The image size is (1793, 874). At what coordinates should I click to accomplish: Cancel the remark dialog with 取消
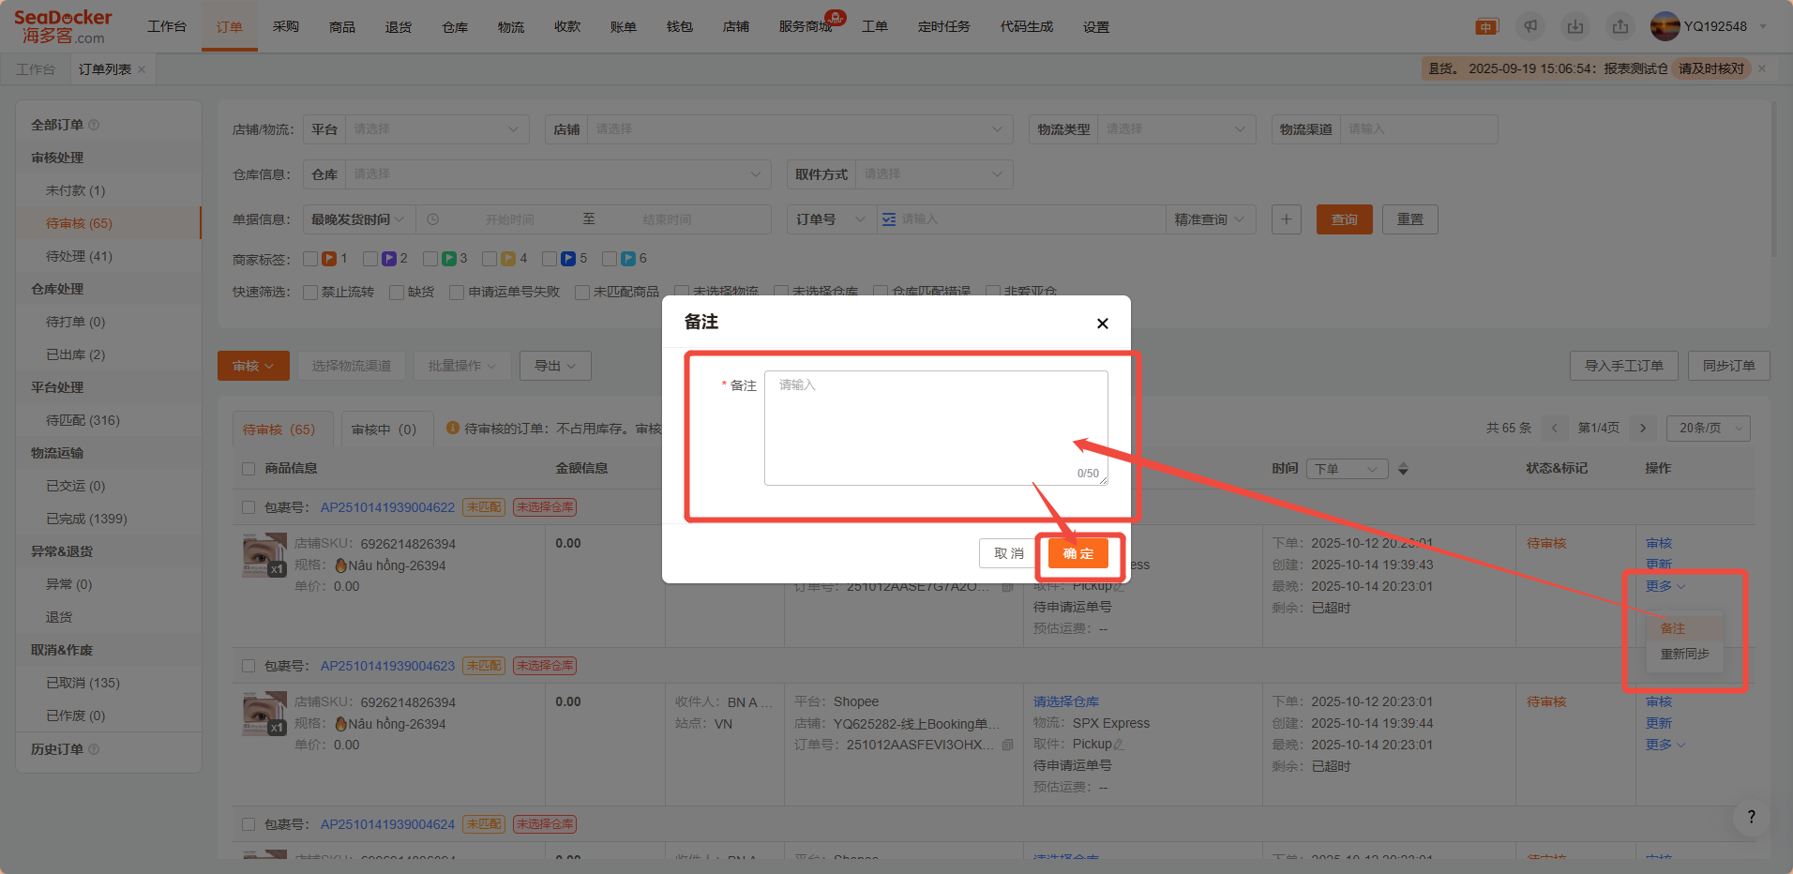point(1008,554)
